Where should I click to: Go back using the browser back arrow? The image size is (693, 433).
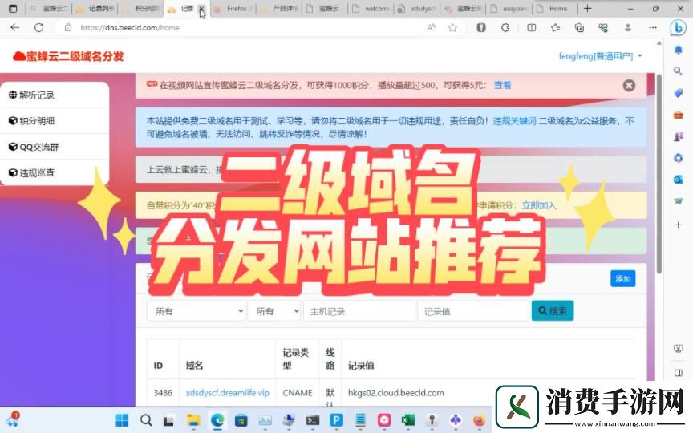[15, 27]
